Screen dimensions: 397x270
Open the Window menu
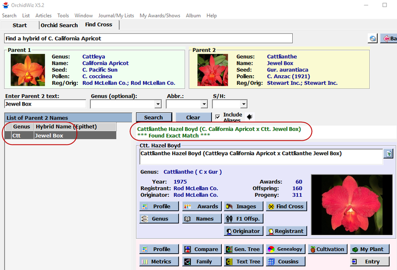coord(83,15)
